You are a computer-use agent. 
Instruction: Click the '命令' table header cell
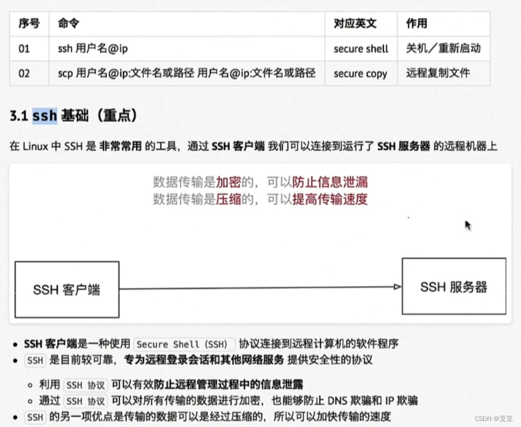point(186,23)
